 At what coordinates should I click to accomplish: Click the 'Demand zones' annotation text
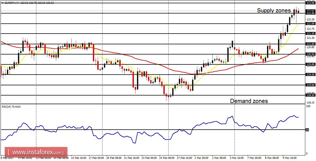pyautogui.click(x=249, y=101)
